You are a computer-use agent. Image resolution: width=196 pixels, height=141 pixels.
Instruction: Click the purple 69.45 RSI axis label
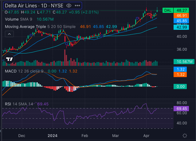point(181,109)
